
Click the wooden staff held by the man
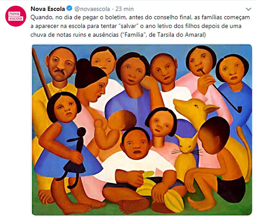42,74
